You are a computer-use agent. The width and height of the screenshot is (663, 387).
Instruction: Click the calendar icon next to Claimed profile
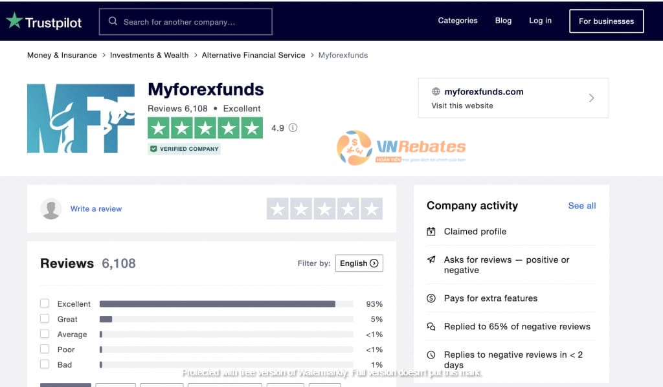(431, 231)
